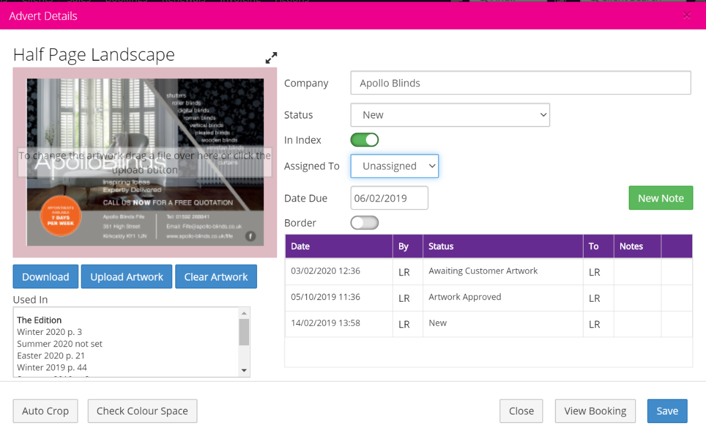Close the Advert Details dialog via X
The height and width of the screenshot is (434, 706).
687,15
